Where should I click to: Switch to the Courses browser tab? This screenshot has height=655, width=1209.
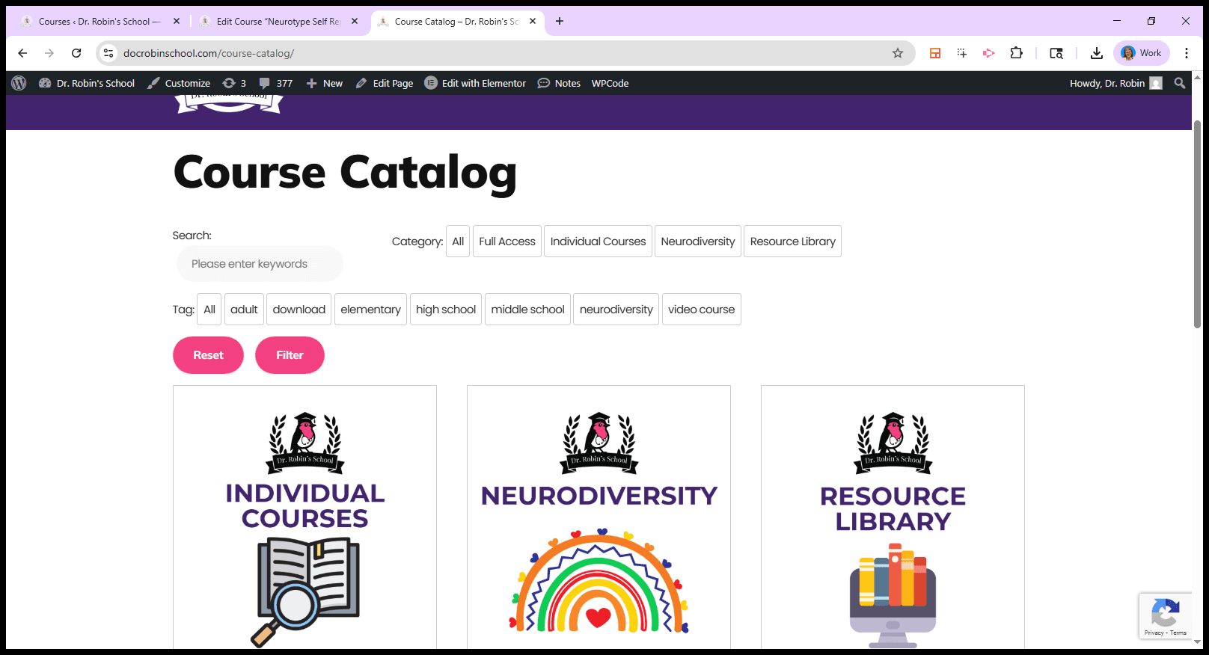point(100,21)
